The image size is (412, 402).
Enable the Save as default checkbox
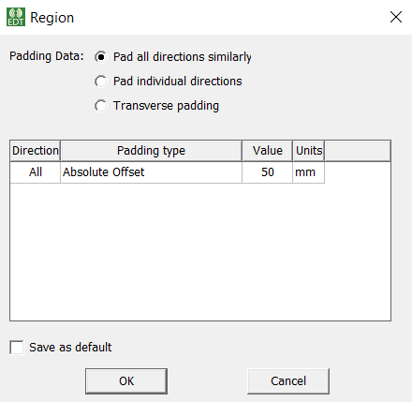pos(17,348)
